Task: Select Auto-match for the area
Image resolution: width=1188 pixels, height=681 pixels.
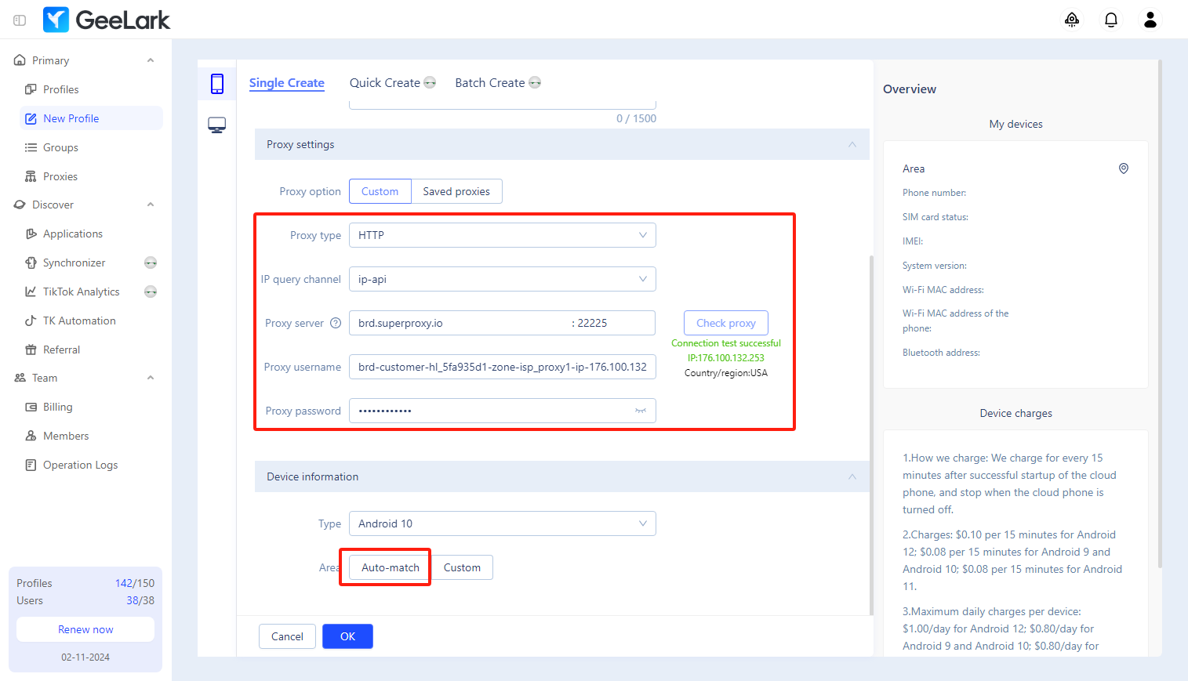Action: click(x=390, y=567)
